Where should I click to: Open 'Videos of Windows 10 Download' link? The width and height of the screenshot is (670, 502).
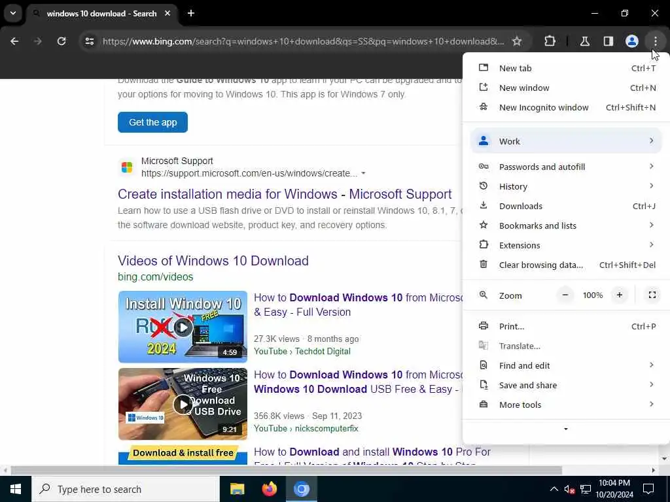tap(213, 261)
